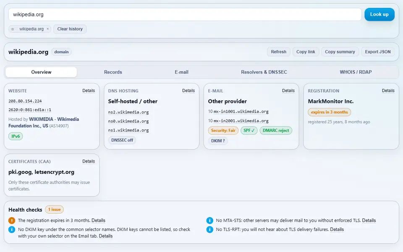Select the wikipedia.org history chip
403x252 pixels.
(31, 29)
